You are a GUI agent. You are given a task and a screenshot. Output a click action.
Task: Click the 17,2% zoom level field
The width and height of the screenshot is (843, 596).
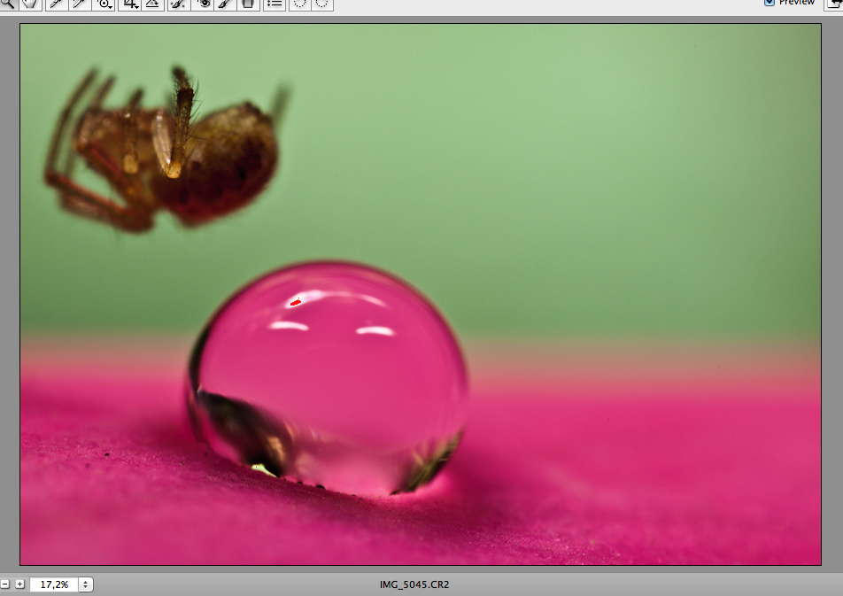tap(53, 584)
